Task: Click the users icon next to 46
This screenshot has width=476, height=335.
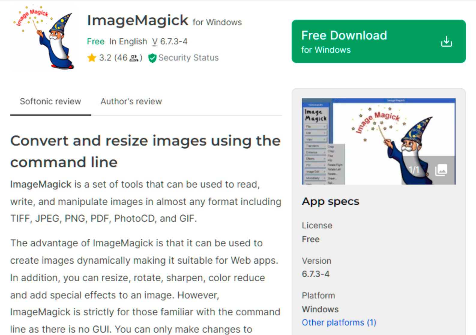Action: point(134,58)
